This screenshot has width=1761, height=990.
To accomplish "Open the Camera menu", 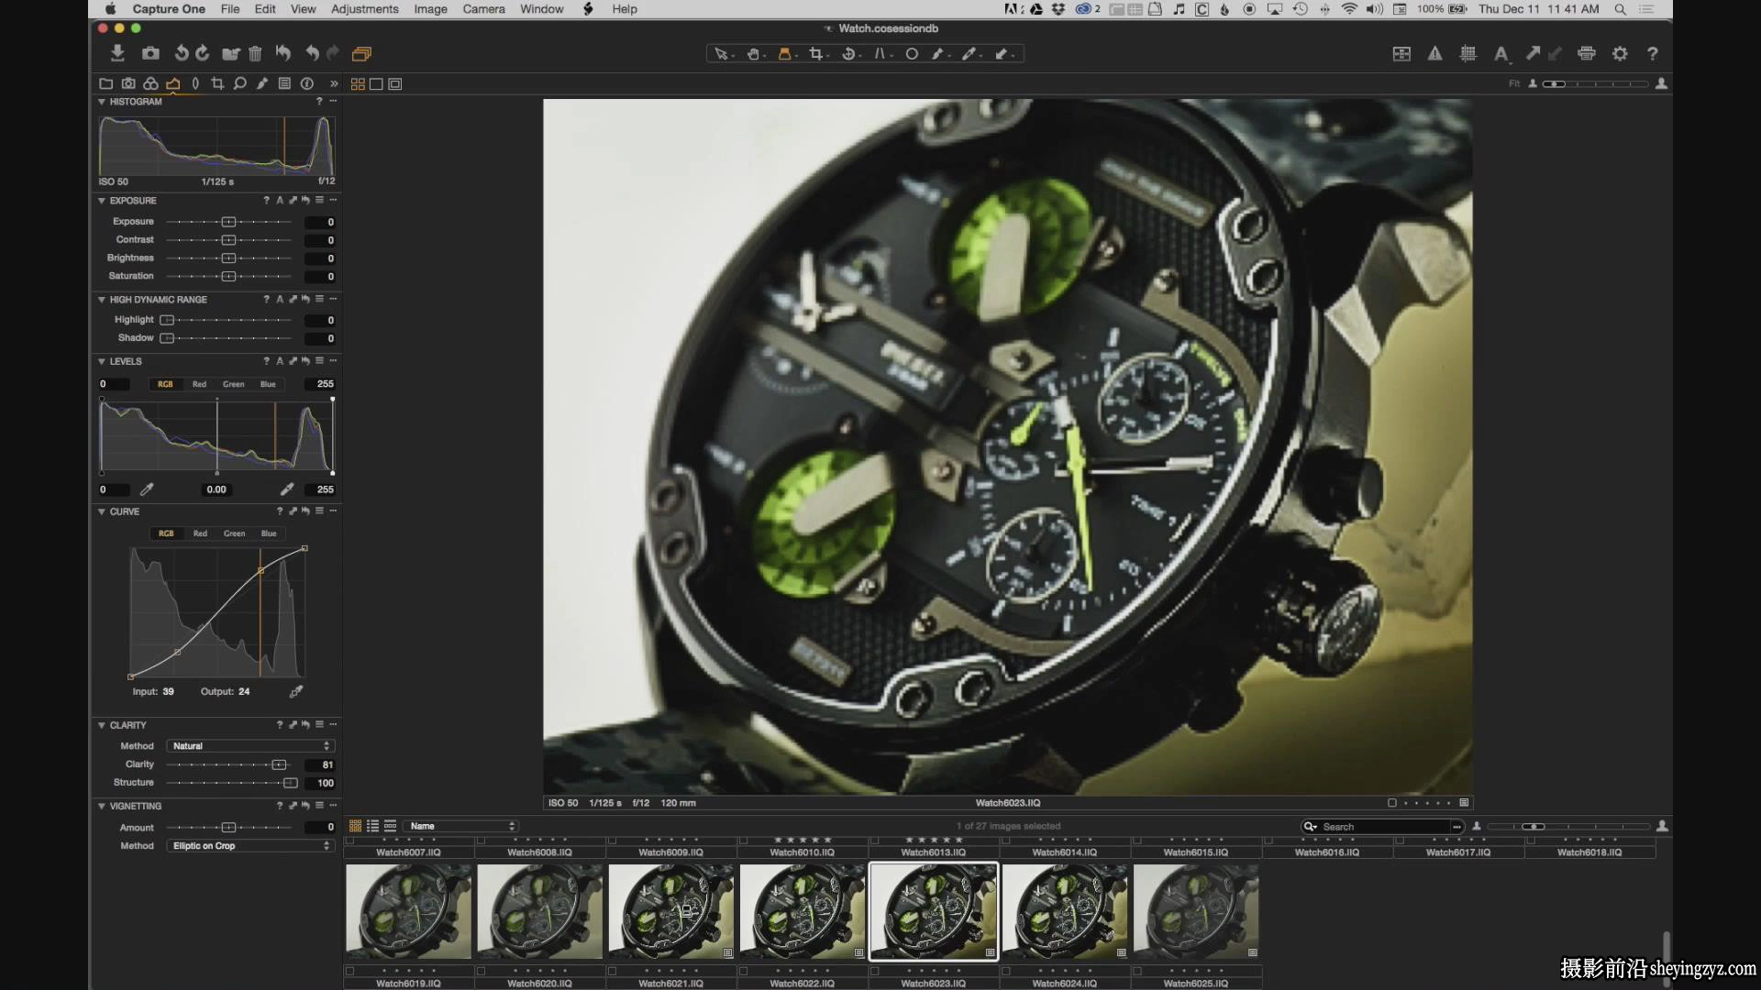I will click(483, 9).
